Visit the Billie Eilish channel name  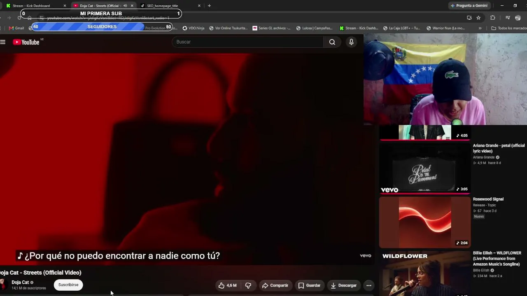pyautogui.click(x=481, y=271)
